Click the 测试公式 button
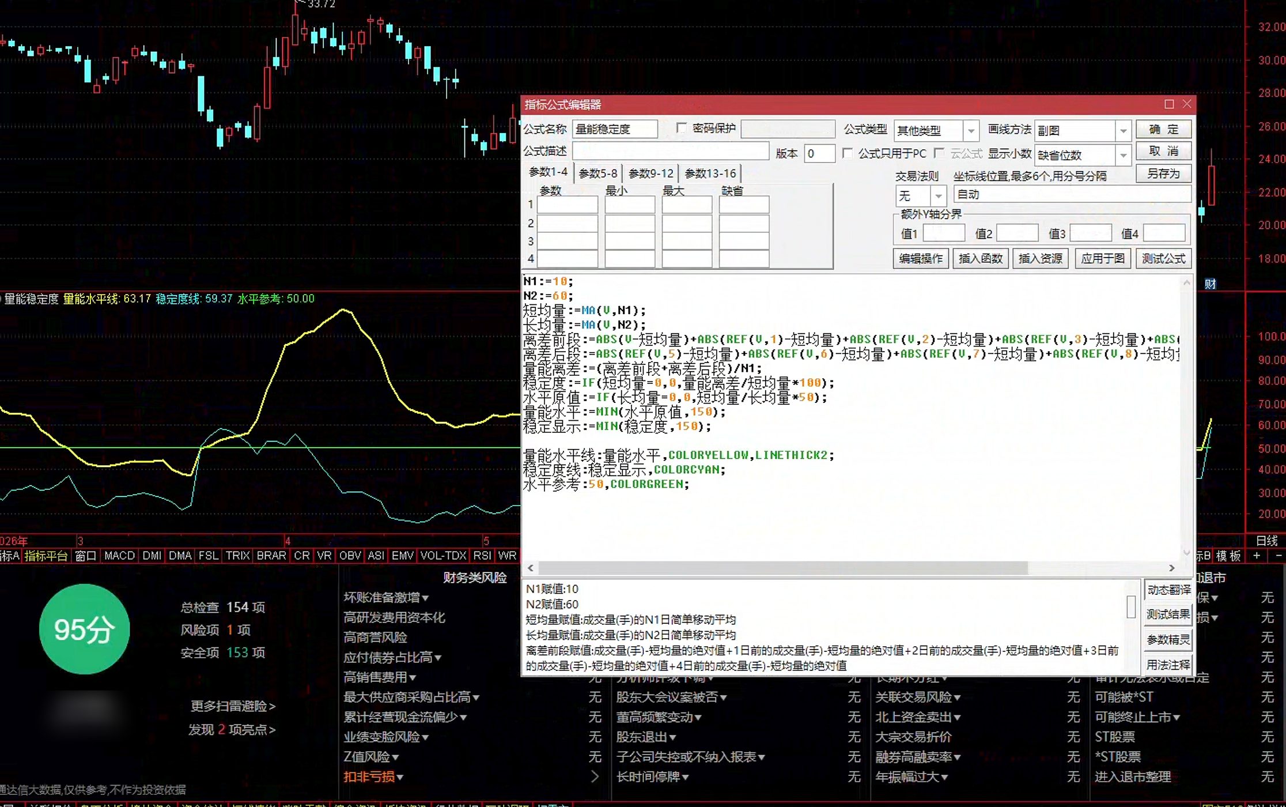The image size is (1286, 807). pyautogui.click(x=1164, y=258)
